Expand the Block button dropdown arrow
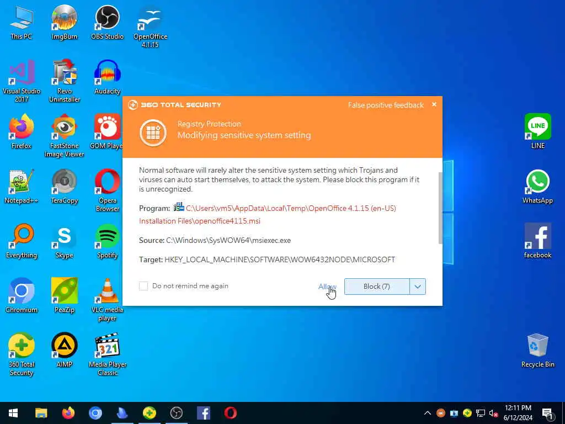Image resolution: width=565 pixels, height=424 pixels. click(418, 287)
